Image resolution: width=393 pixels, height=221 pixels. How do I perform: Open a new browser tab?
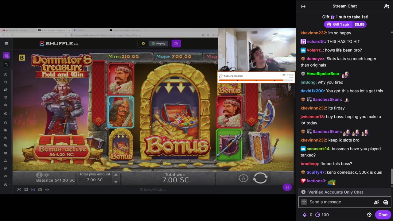point(146,30)
